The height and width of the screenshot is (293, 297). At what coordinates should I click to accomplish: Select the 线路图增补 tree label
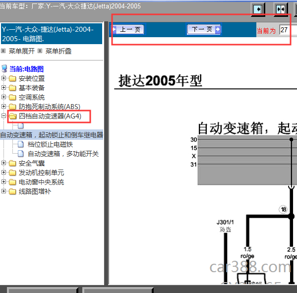pyautogui.click(x=35, y=191)
